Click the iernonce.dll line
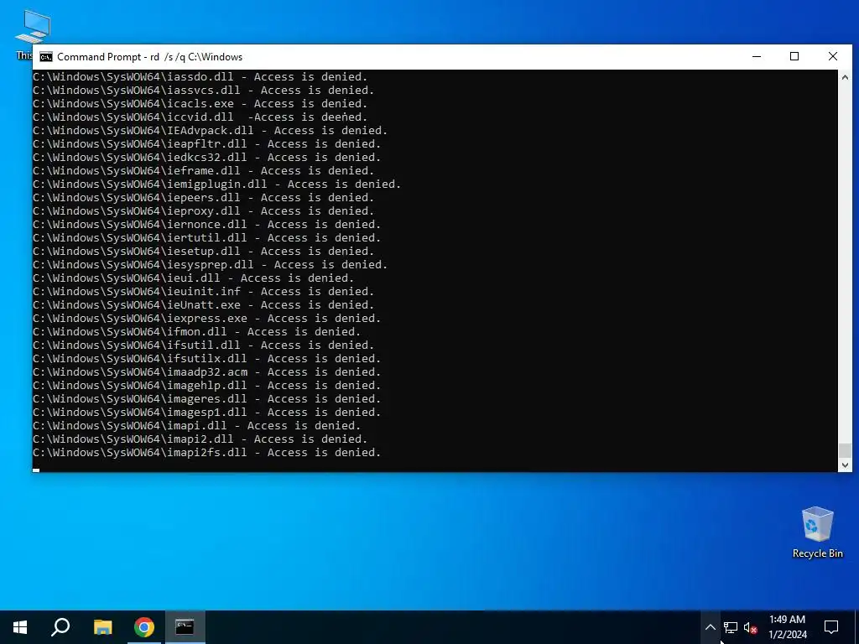Image resolution: width=859 pixels, height=644 pixels. point(206,225)
